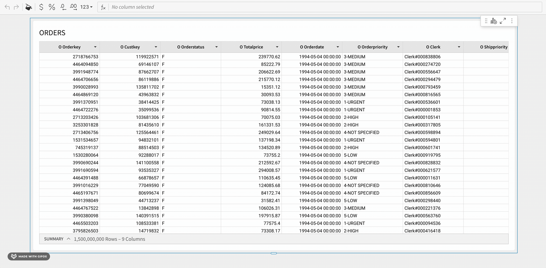Open the O Orderstatus column menu

[217, 47]
